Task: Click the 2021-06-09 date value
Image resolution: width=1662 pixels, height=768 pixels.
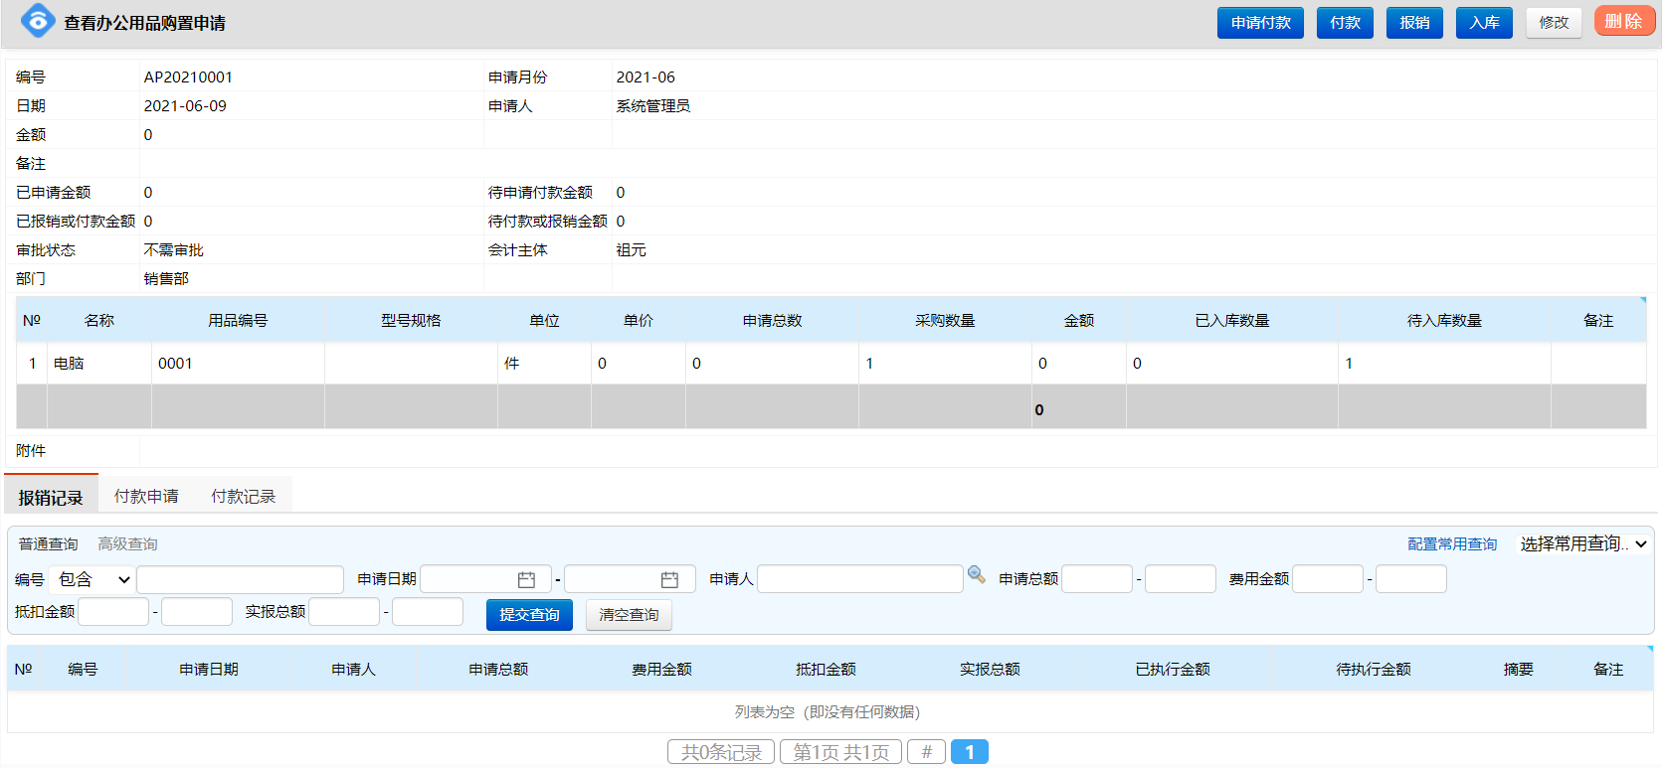Action: pyautogui.click(x=185, y=105)
